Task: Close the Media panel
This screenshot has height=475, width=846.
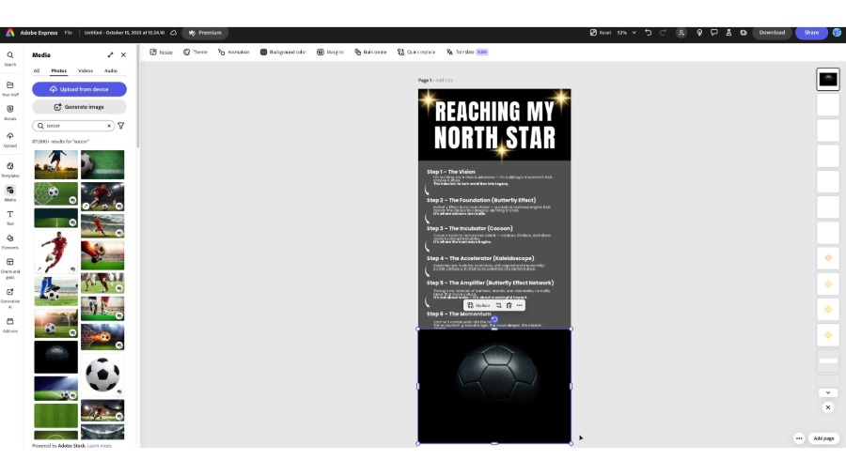Action: point(123,55)
